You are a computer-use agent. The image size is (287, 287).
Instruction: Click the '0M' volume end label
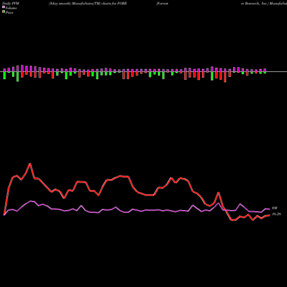pyautogui.click(x=274, y=208)
